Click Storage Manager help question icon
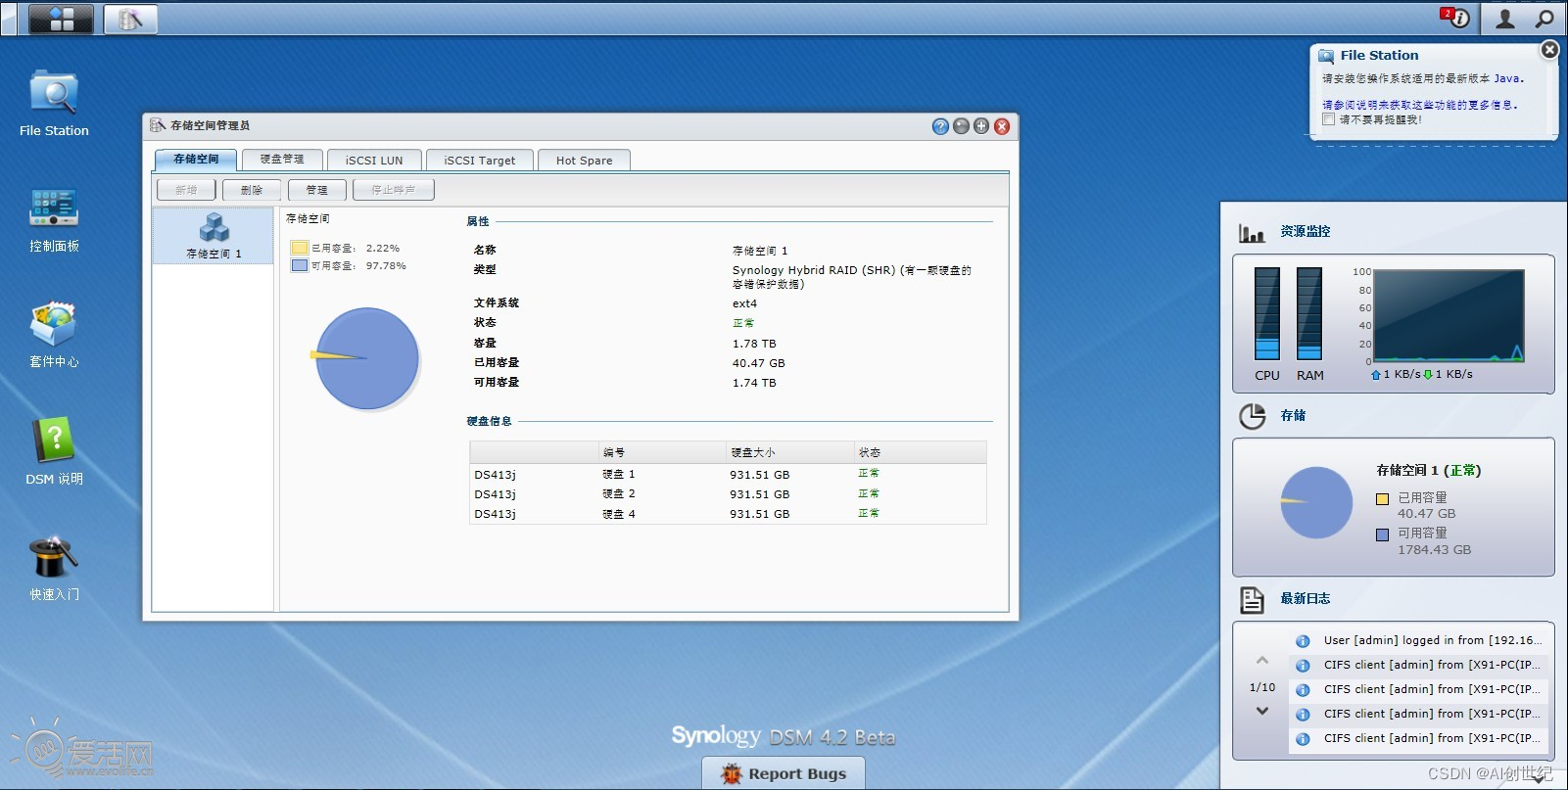 point(940,126)
